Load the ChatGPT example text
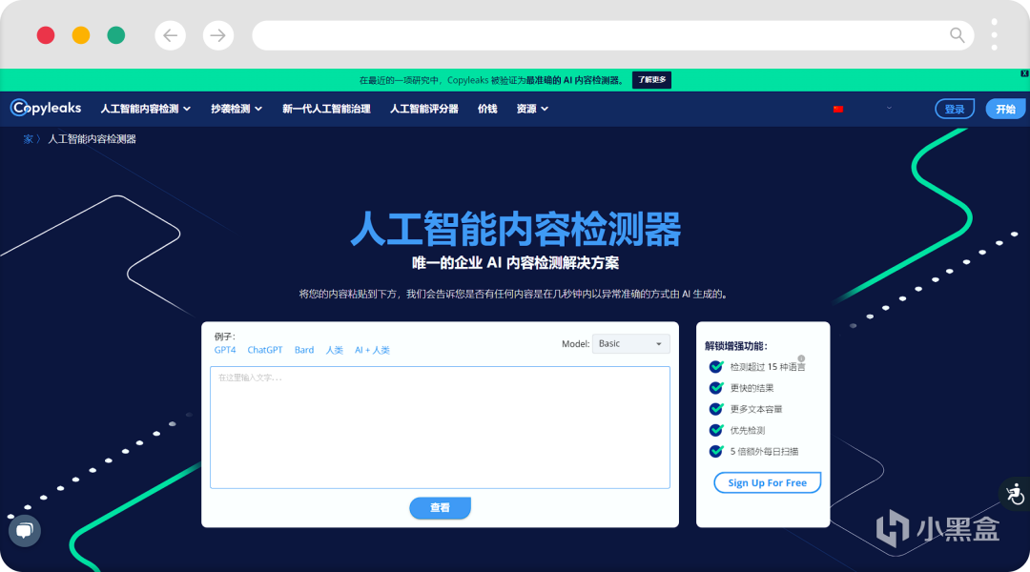Screen dimensions: 1030x572 pos(265,350)
